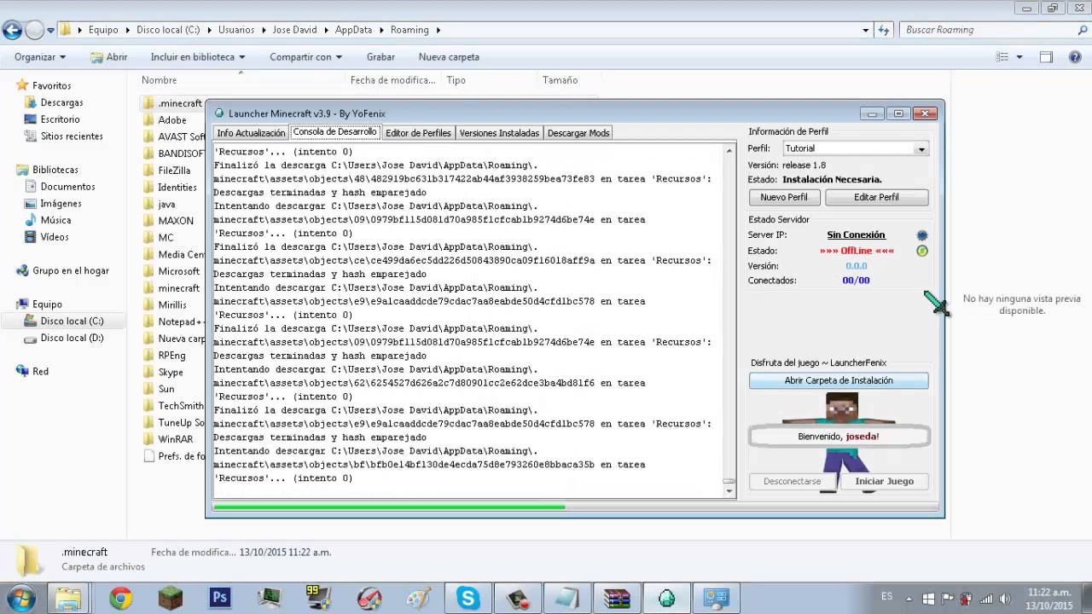
Task: Click Windows Start button
Action: coord(20,598)
